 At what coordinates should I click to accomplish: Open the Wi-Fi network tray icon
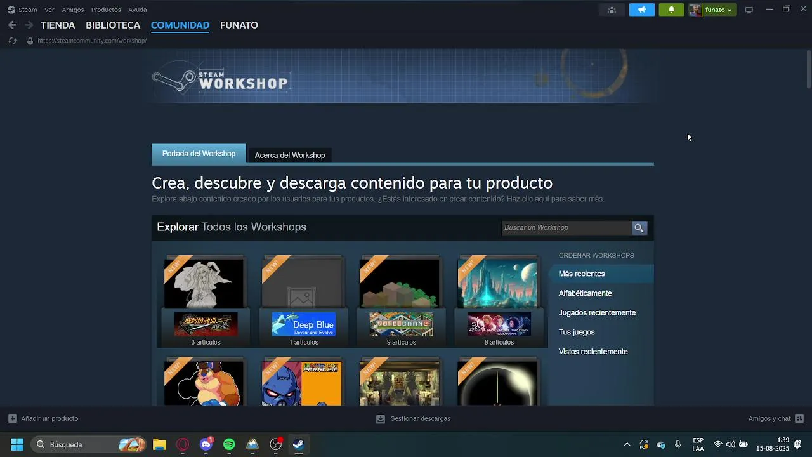718,444
